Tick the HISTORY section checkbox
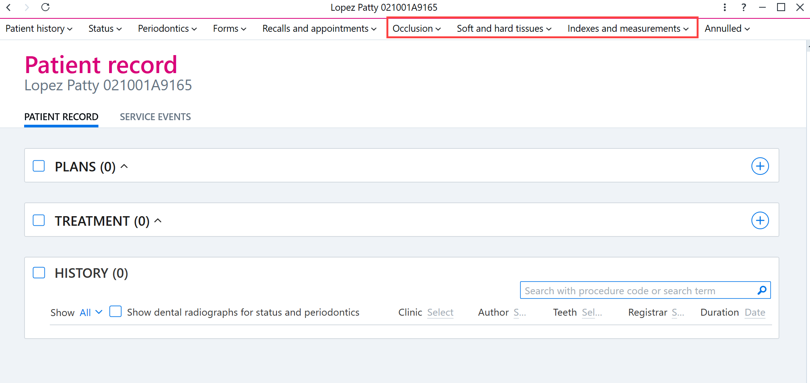Viewport: 810px width, 383px height. coord(39,273)
